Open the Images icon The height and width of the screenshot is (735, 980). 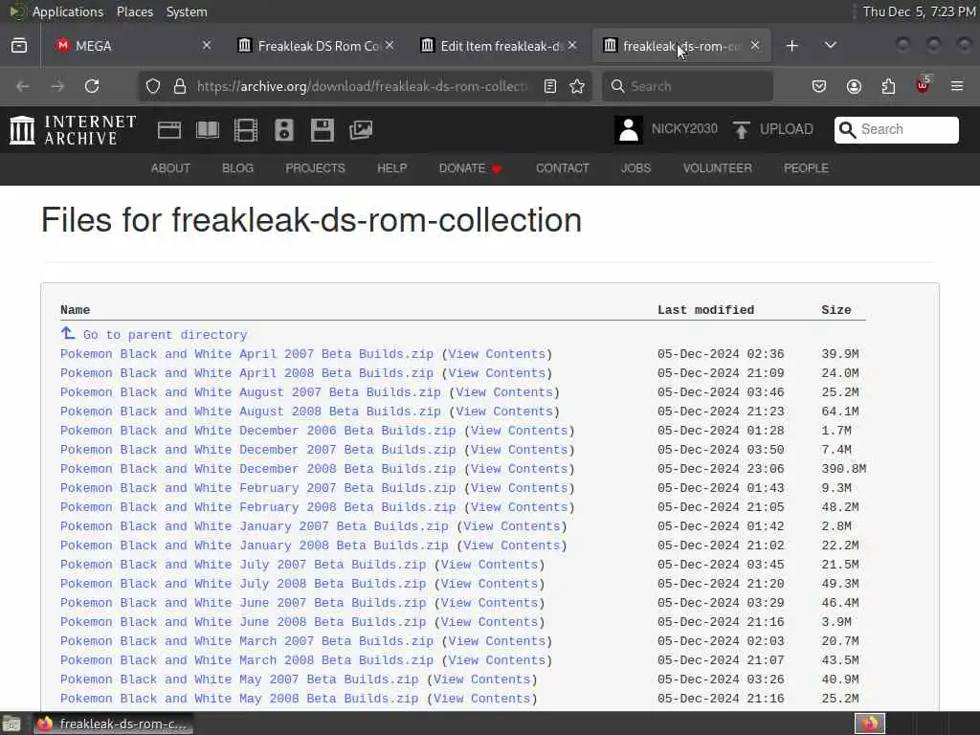[361, 130]
